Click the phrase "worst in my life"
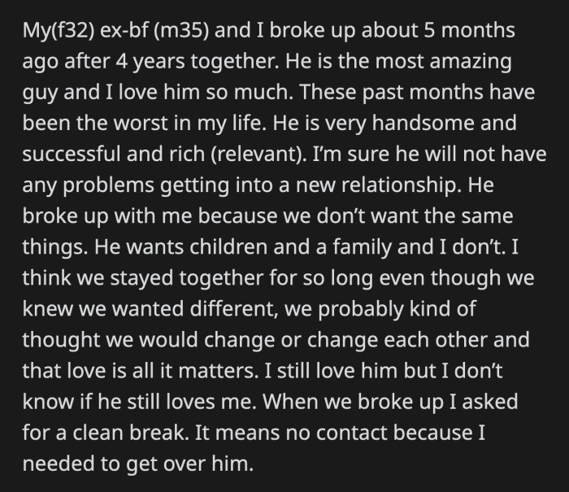Viewport: 569px width, 492px height. coord(188,124)
